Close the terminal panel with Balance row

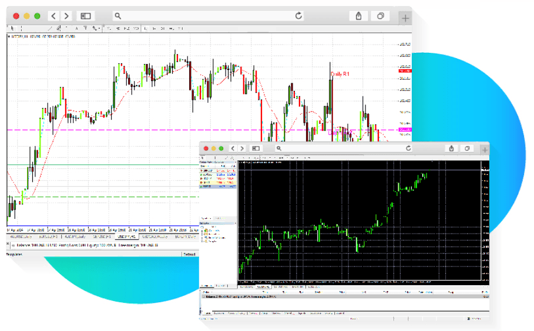(8, 244)
